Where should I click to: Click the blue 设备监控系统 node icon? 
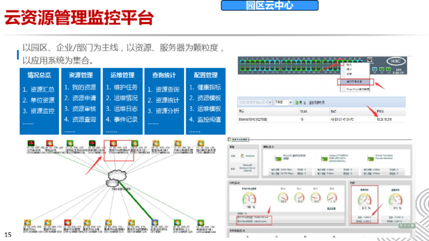coord(155,222)
